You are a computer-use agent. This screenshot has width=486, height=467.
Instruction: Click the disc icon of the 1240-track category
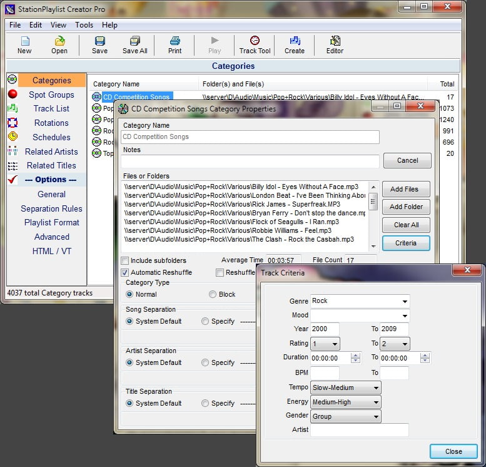[97, 119]
